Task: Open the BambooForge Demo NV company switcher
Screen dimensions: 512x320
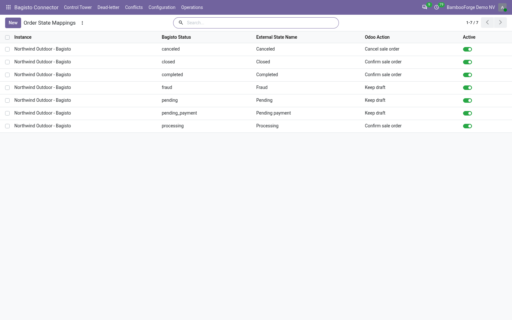Action: coord(471,7)
